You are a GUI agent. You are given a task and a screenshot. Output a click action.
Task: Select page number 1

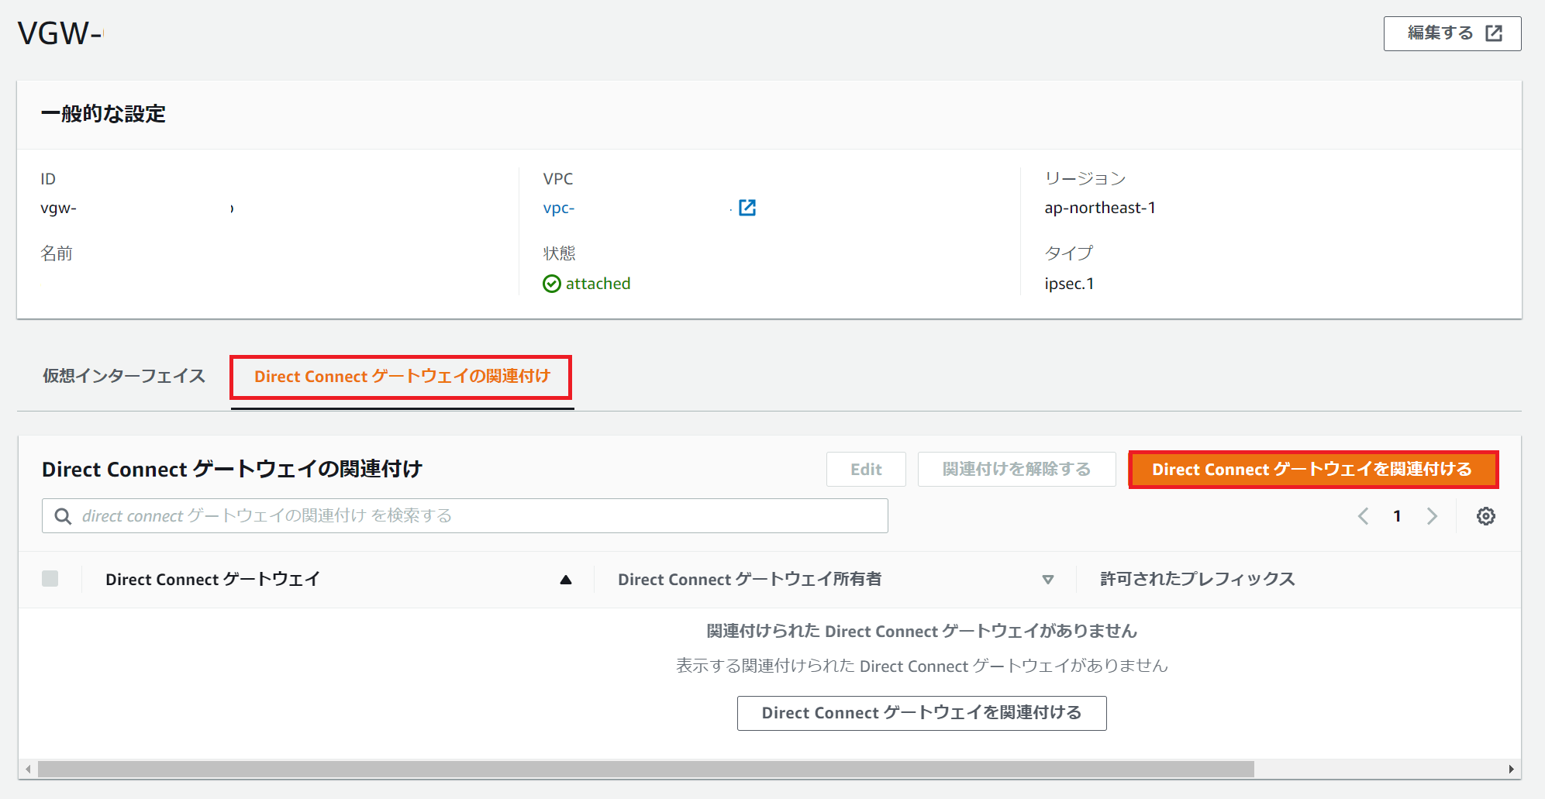tap(1397, 516)
